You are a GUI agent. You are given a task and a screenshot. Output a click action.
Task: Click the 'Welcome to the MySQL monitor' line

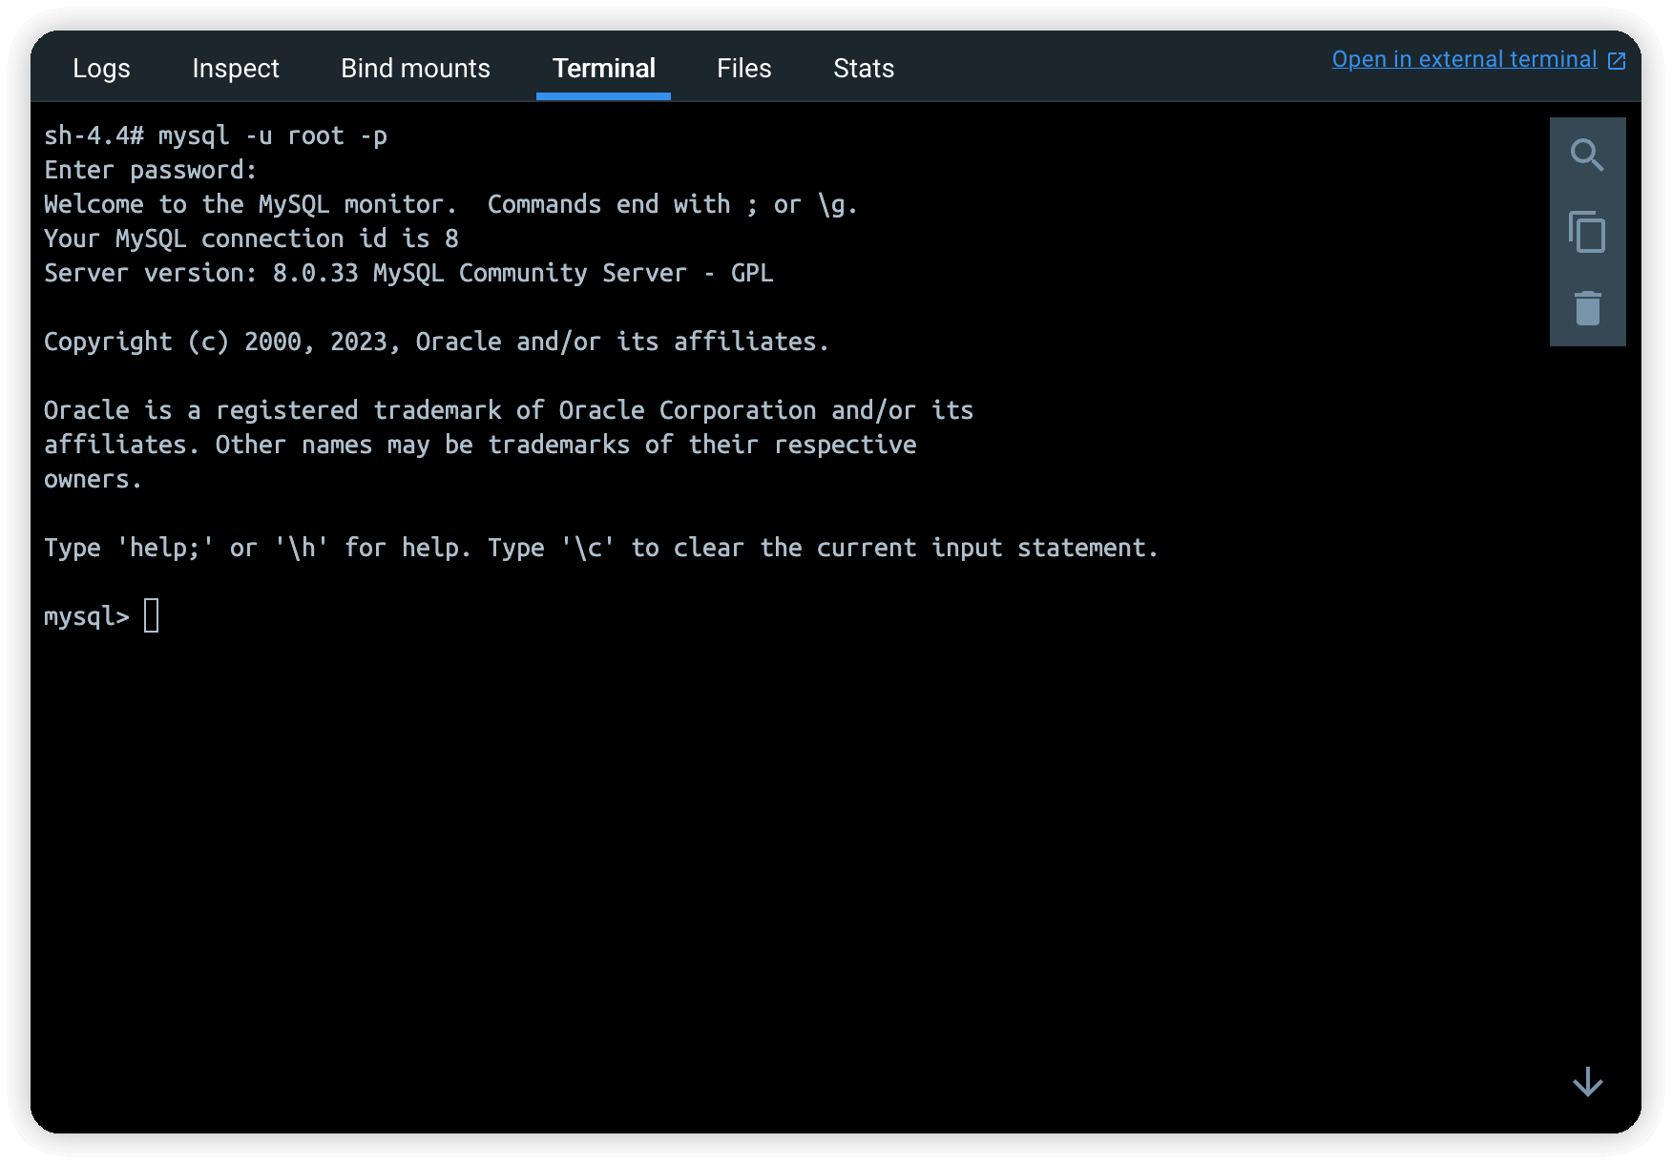tap(450, 205)
